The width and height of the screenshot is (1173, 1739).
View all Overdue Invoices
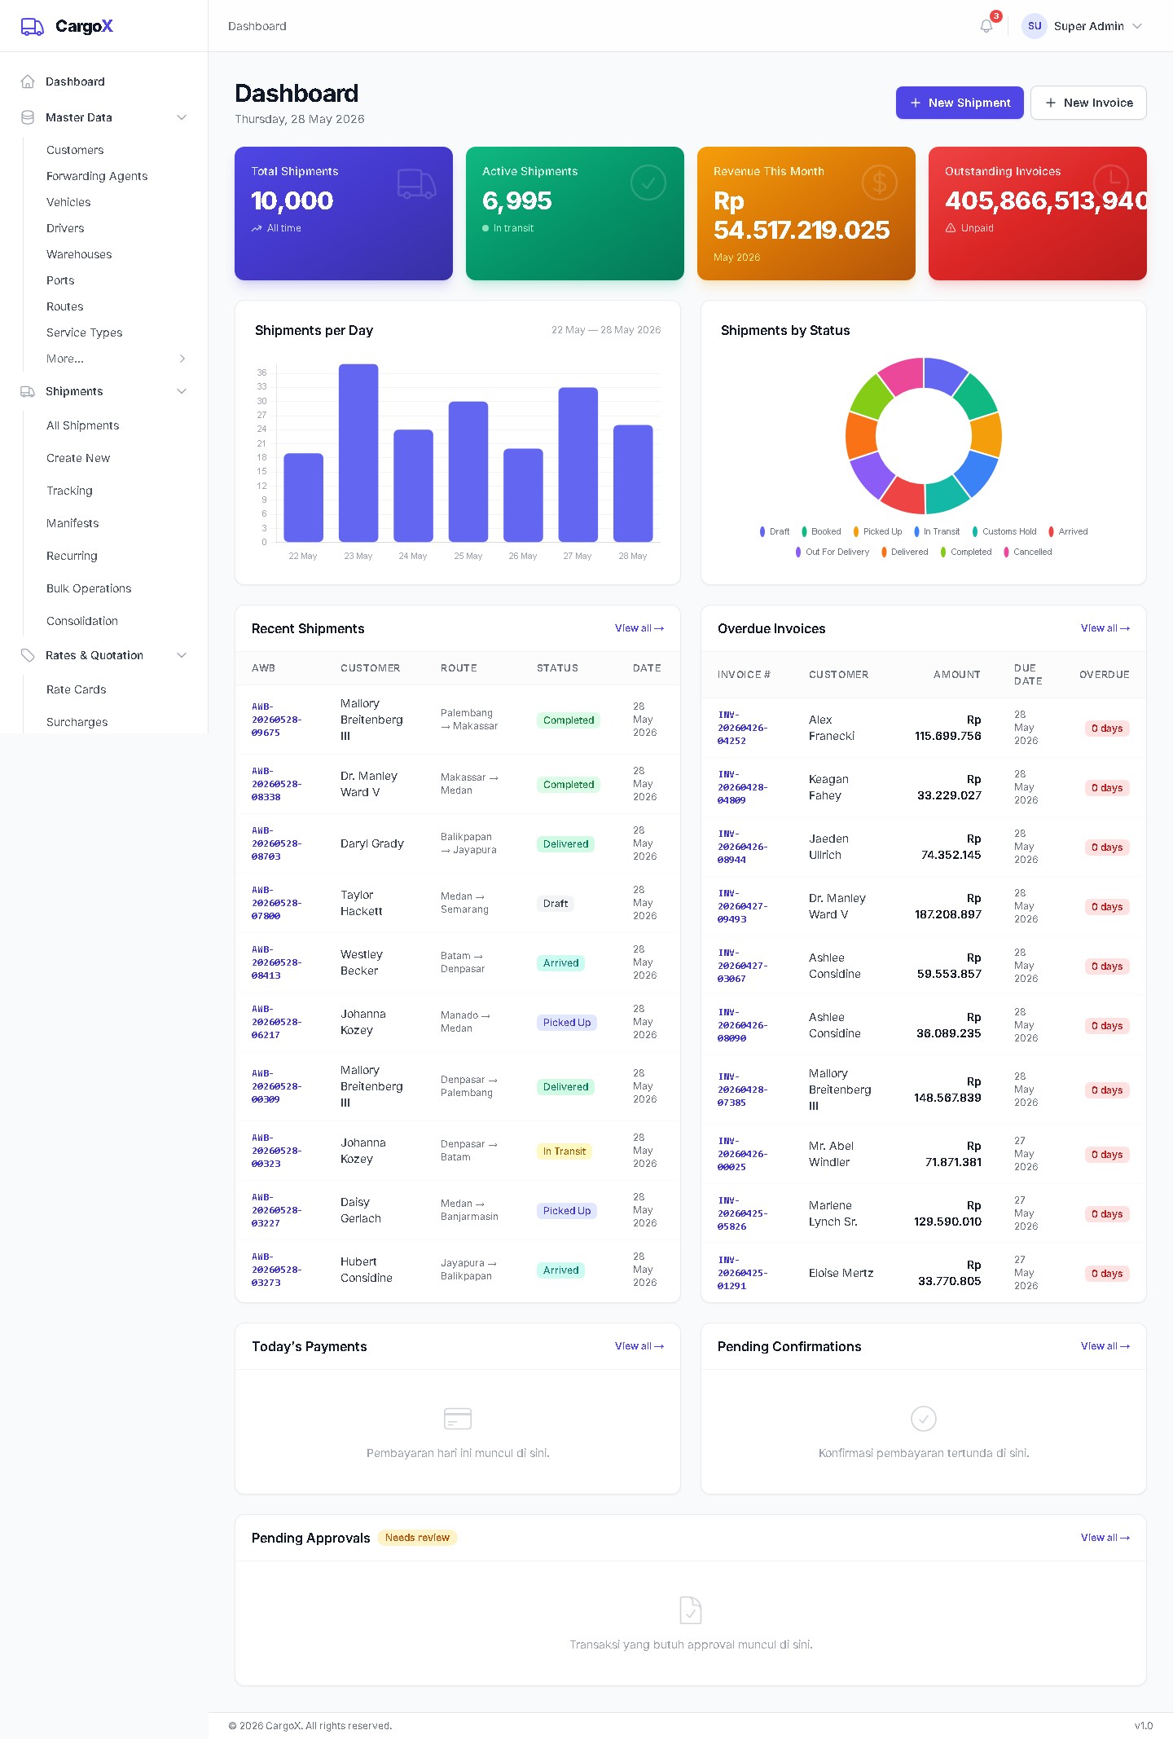(1105, 628)
